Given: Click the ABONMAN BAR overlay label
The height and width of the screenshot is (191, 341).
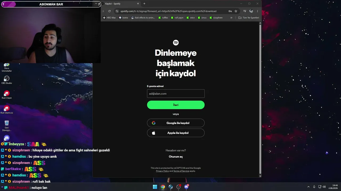Looking at the screenshot, I should click(51, 4).
